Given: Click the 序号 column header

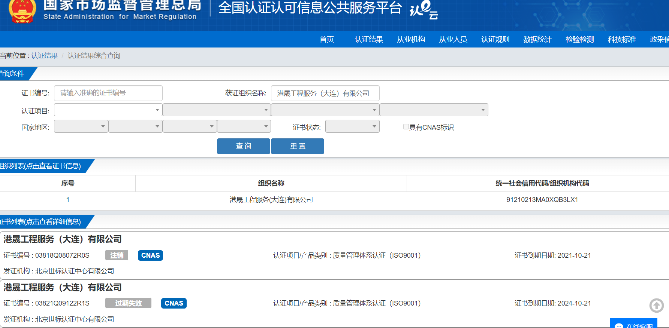Looking at the screenshot, I should pyautogui.click(x=68, y=183).
